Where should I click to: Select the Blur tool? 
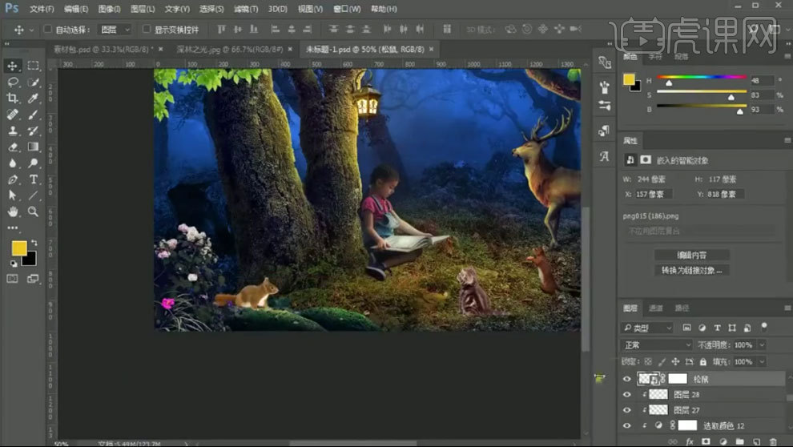click(12, 163)
